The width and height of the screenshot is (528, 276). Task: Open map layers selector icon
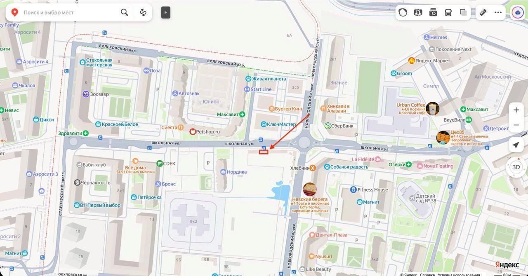463,12
